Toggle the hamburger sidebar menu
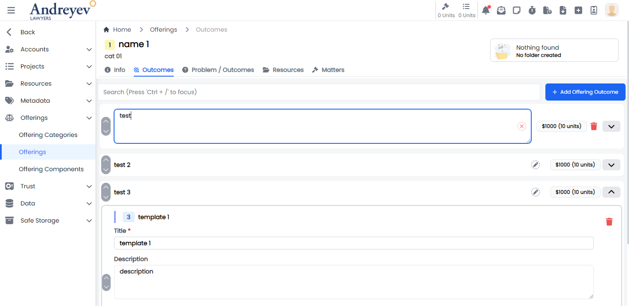The height and width of the screenshot is (306, 629). point(11,10)
